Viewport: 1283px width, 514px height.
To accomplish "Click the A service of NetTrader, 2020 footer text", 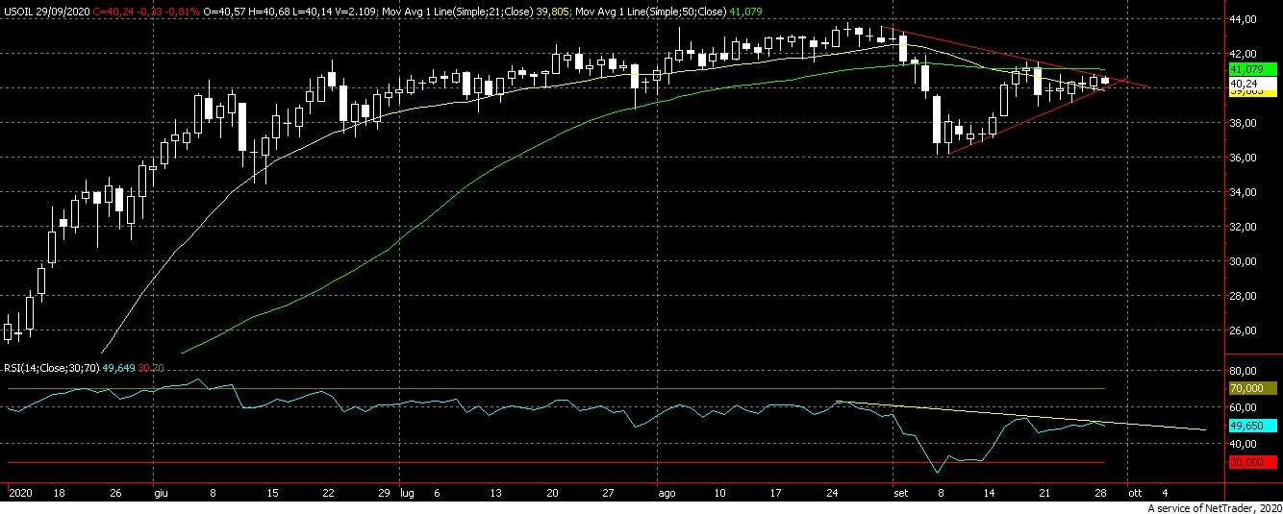I will 1215,507.
